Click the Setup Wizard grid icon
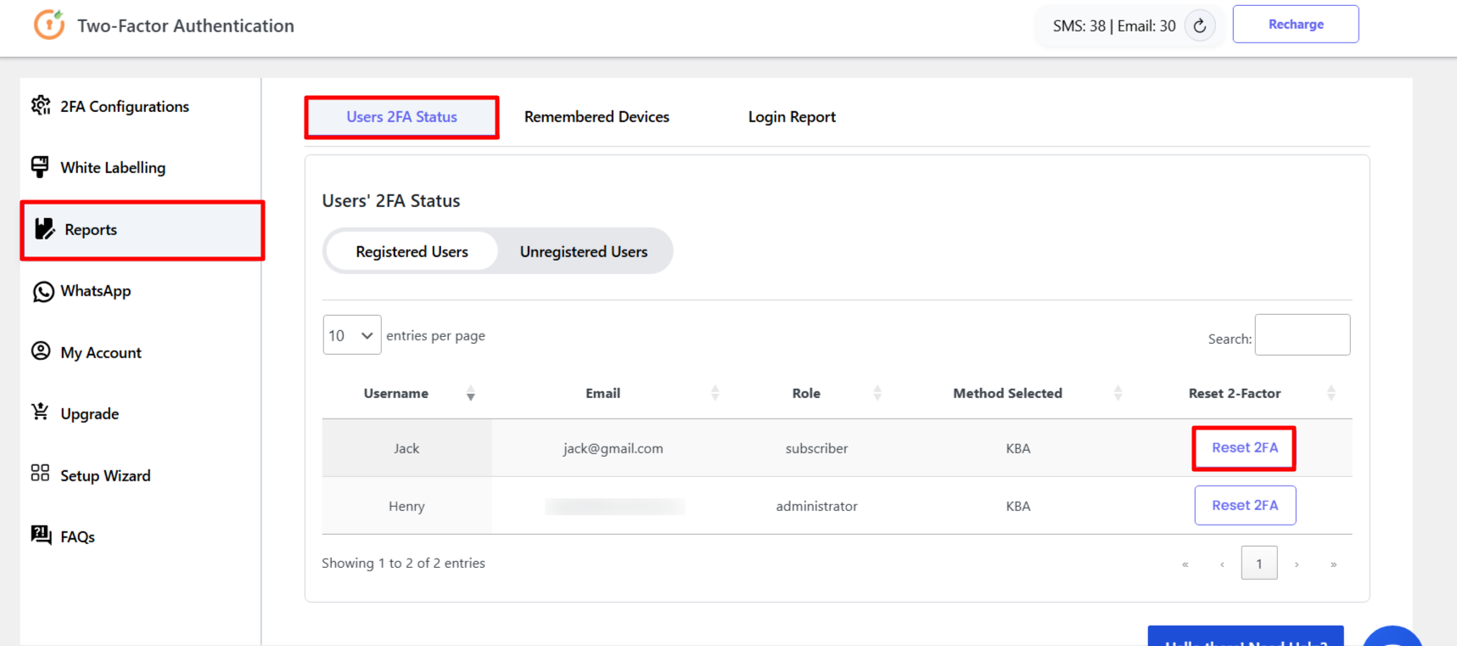Screen dimensions: 1457x646 (x=40, y=474)
